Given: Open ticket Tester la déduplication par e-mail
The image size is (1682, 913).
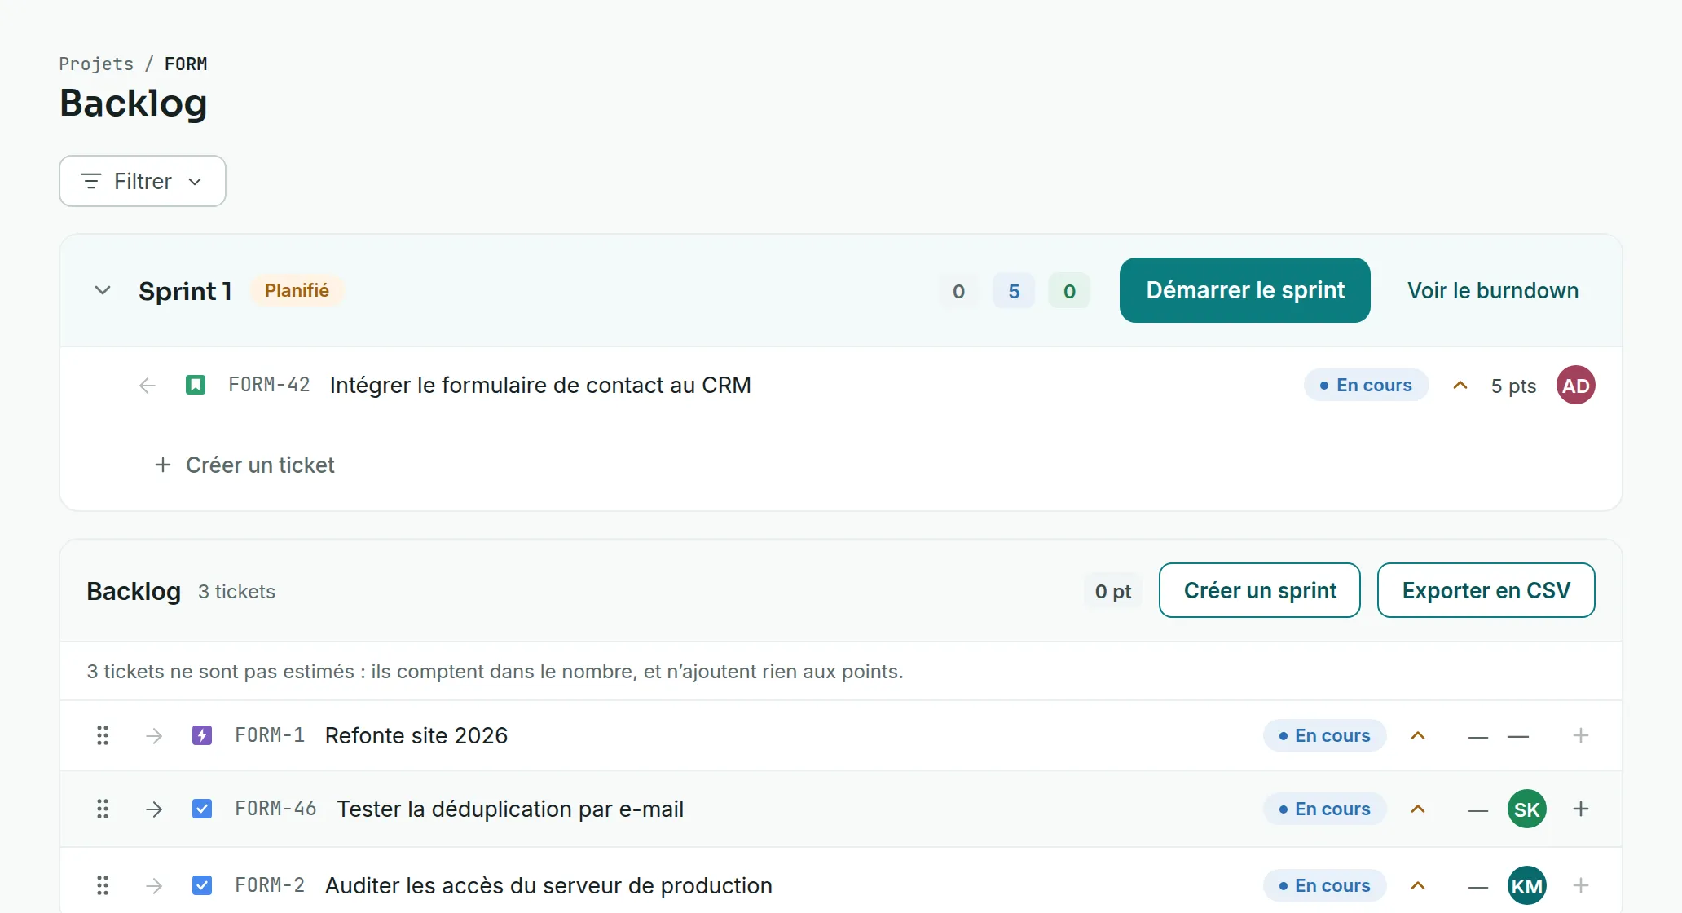Looking at the screenshot, I should 510,809.
